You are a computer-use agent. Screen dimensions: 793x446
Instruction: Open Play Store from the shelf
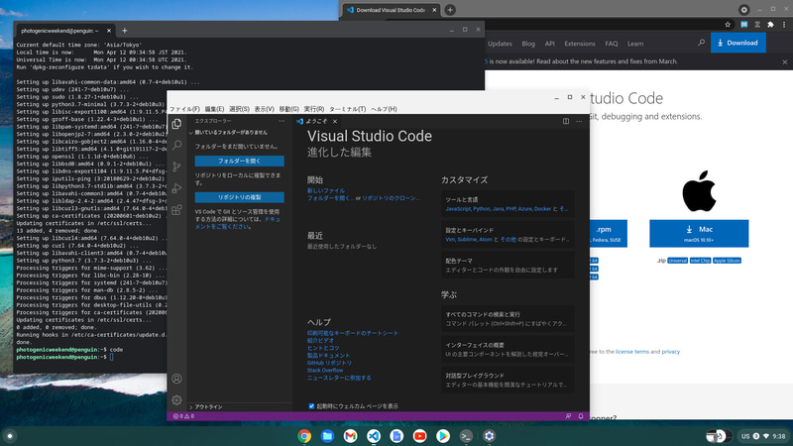coord(443,436)
